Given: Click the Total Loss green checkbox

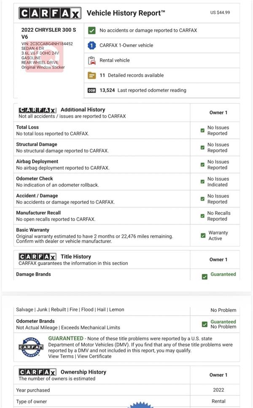Looking at the screenshot, I should click(x=202, y=130).
